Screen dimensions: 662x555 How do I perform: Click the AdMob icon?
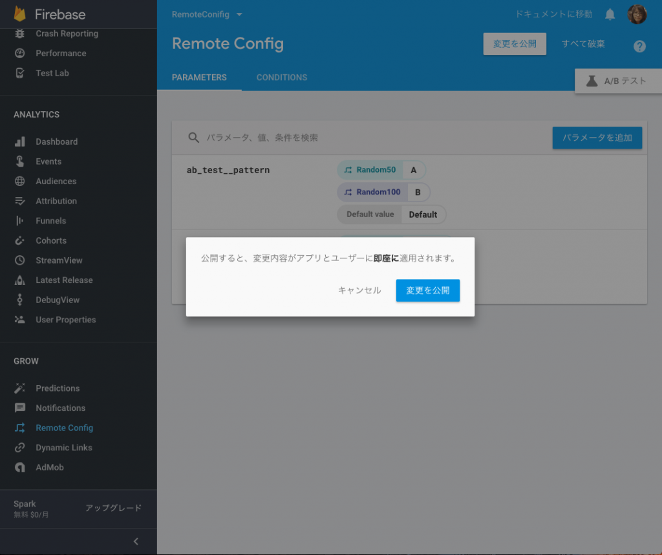pos(20,467)
